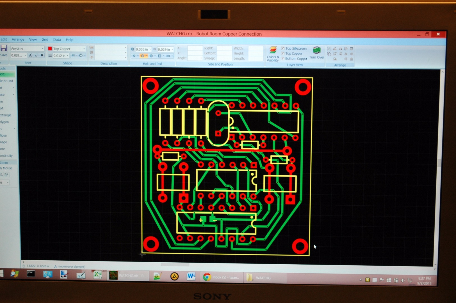
Task: Open the Data menu
Action: (57, 40)
